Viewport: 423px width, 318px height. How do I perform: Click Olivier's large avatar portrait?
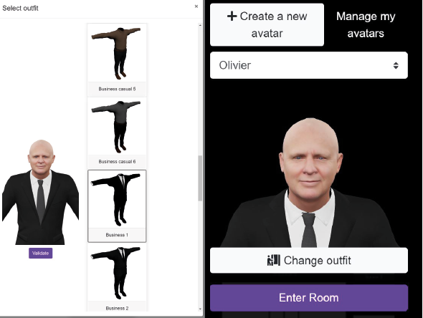click(x=310, y=183)
